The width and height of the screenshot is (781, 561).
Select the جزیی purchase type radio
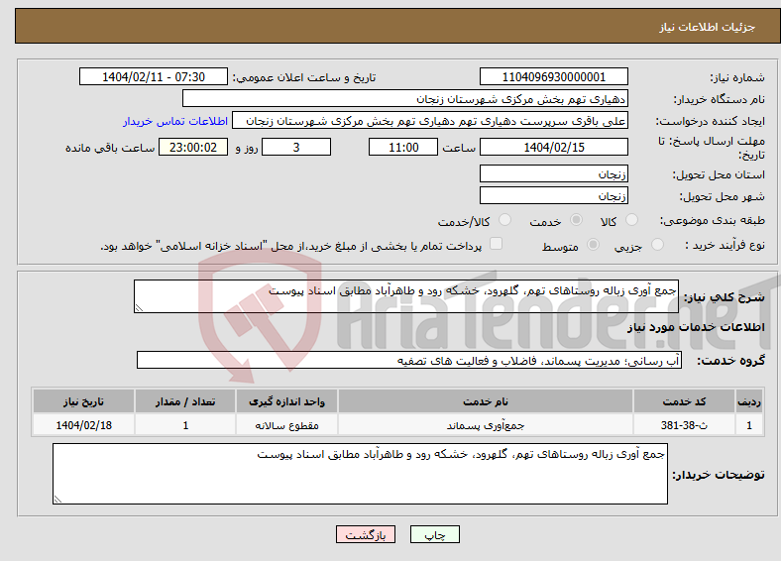(x=657, y=244)
